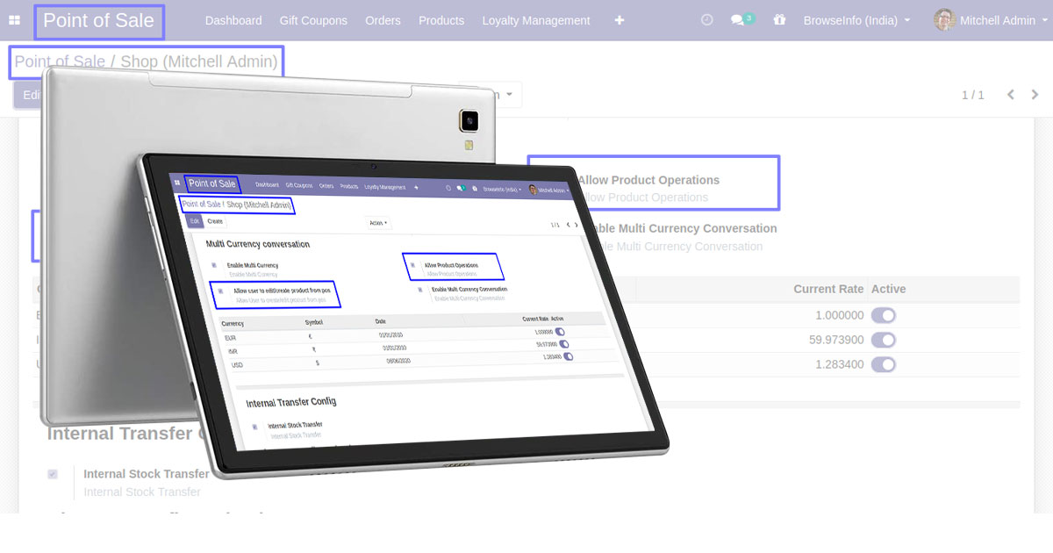Open the Orders menu
The width and height of the screenshot is (1053, 553).
(x=383, y=20)
